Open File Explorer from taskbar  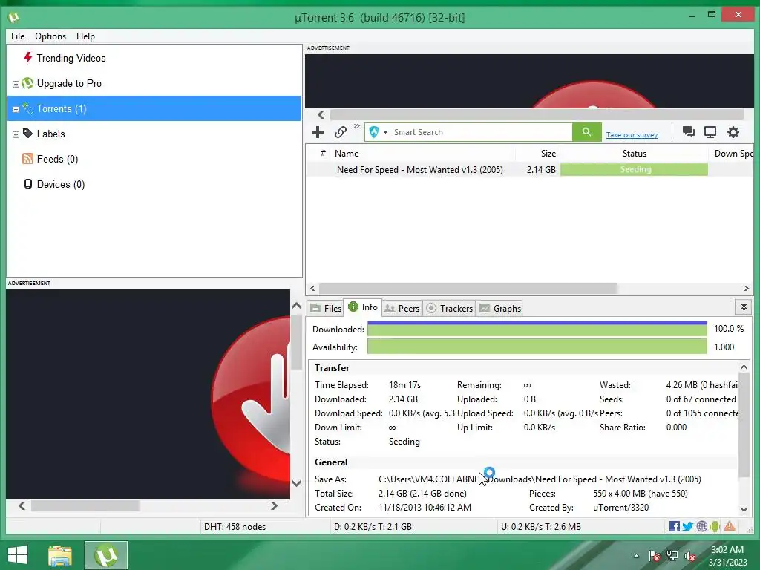(x=59, y=555)
